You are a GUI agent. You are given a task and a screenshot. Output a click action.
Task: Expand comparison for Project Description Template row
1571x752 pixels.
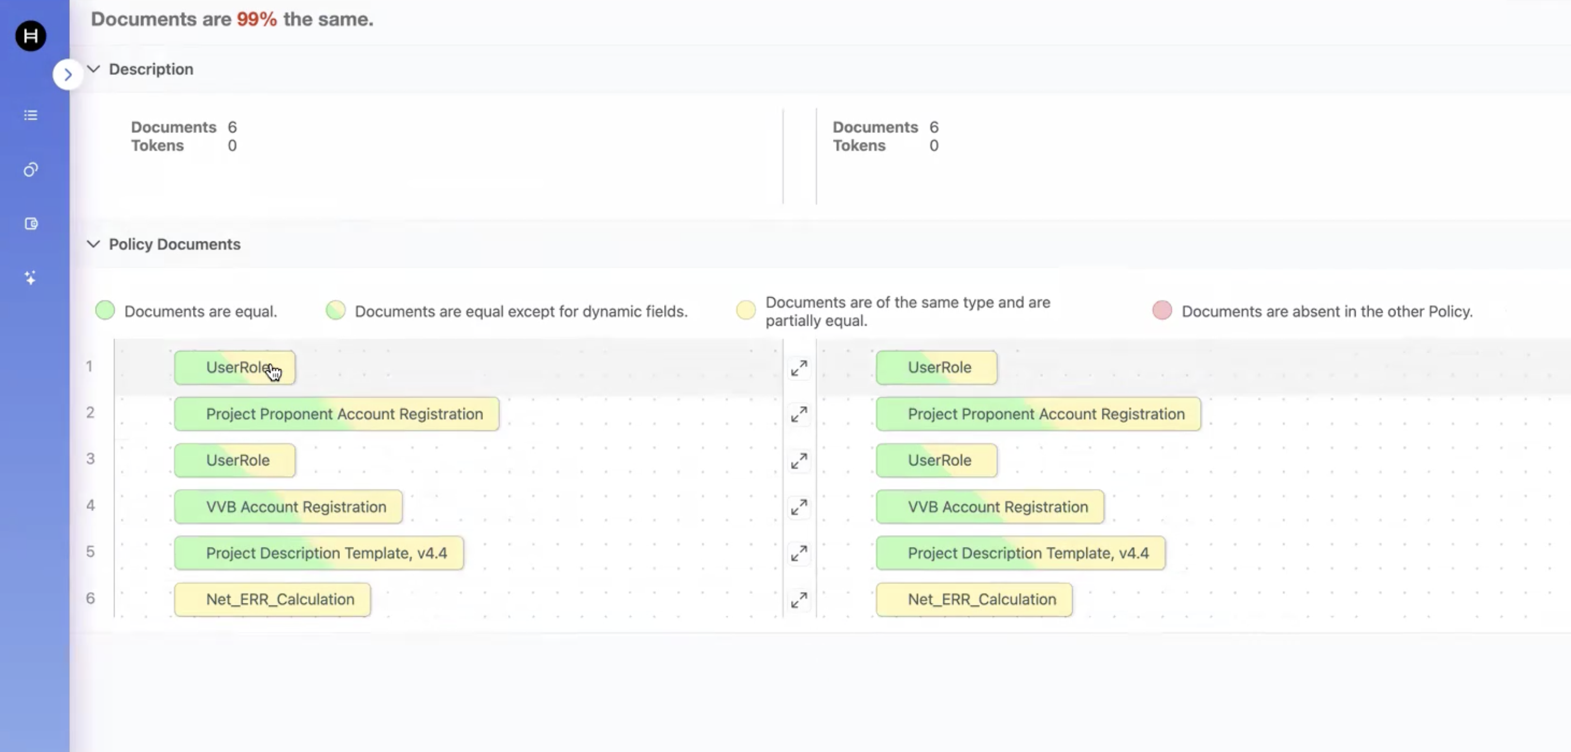click(798, 553)
